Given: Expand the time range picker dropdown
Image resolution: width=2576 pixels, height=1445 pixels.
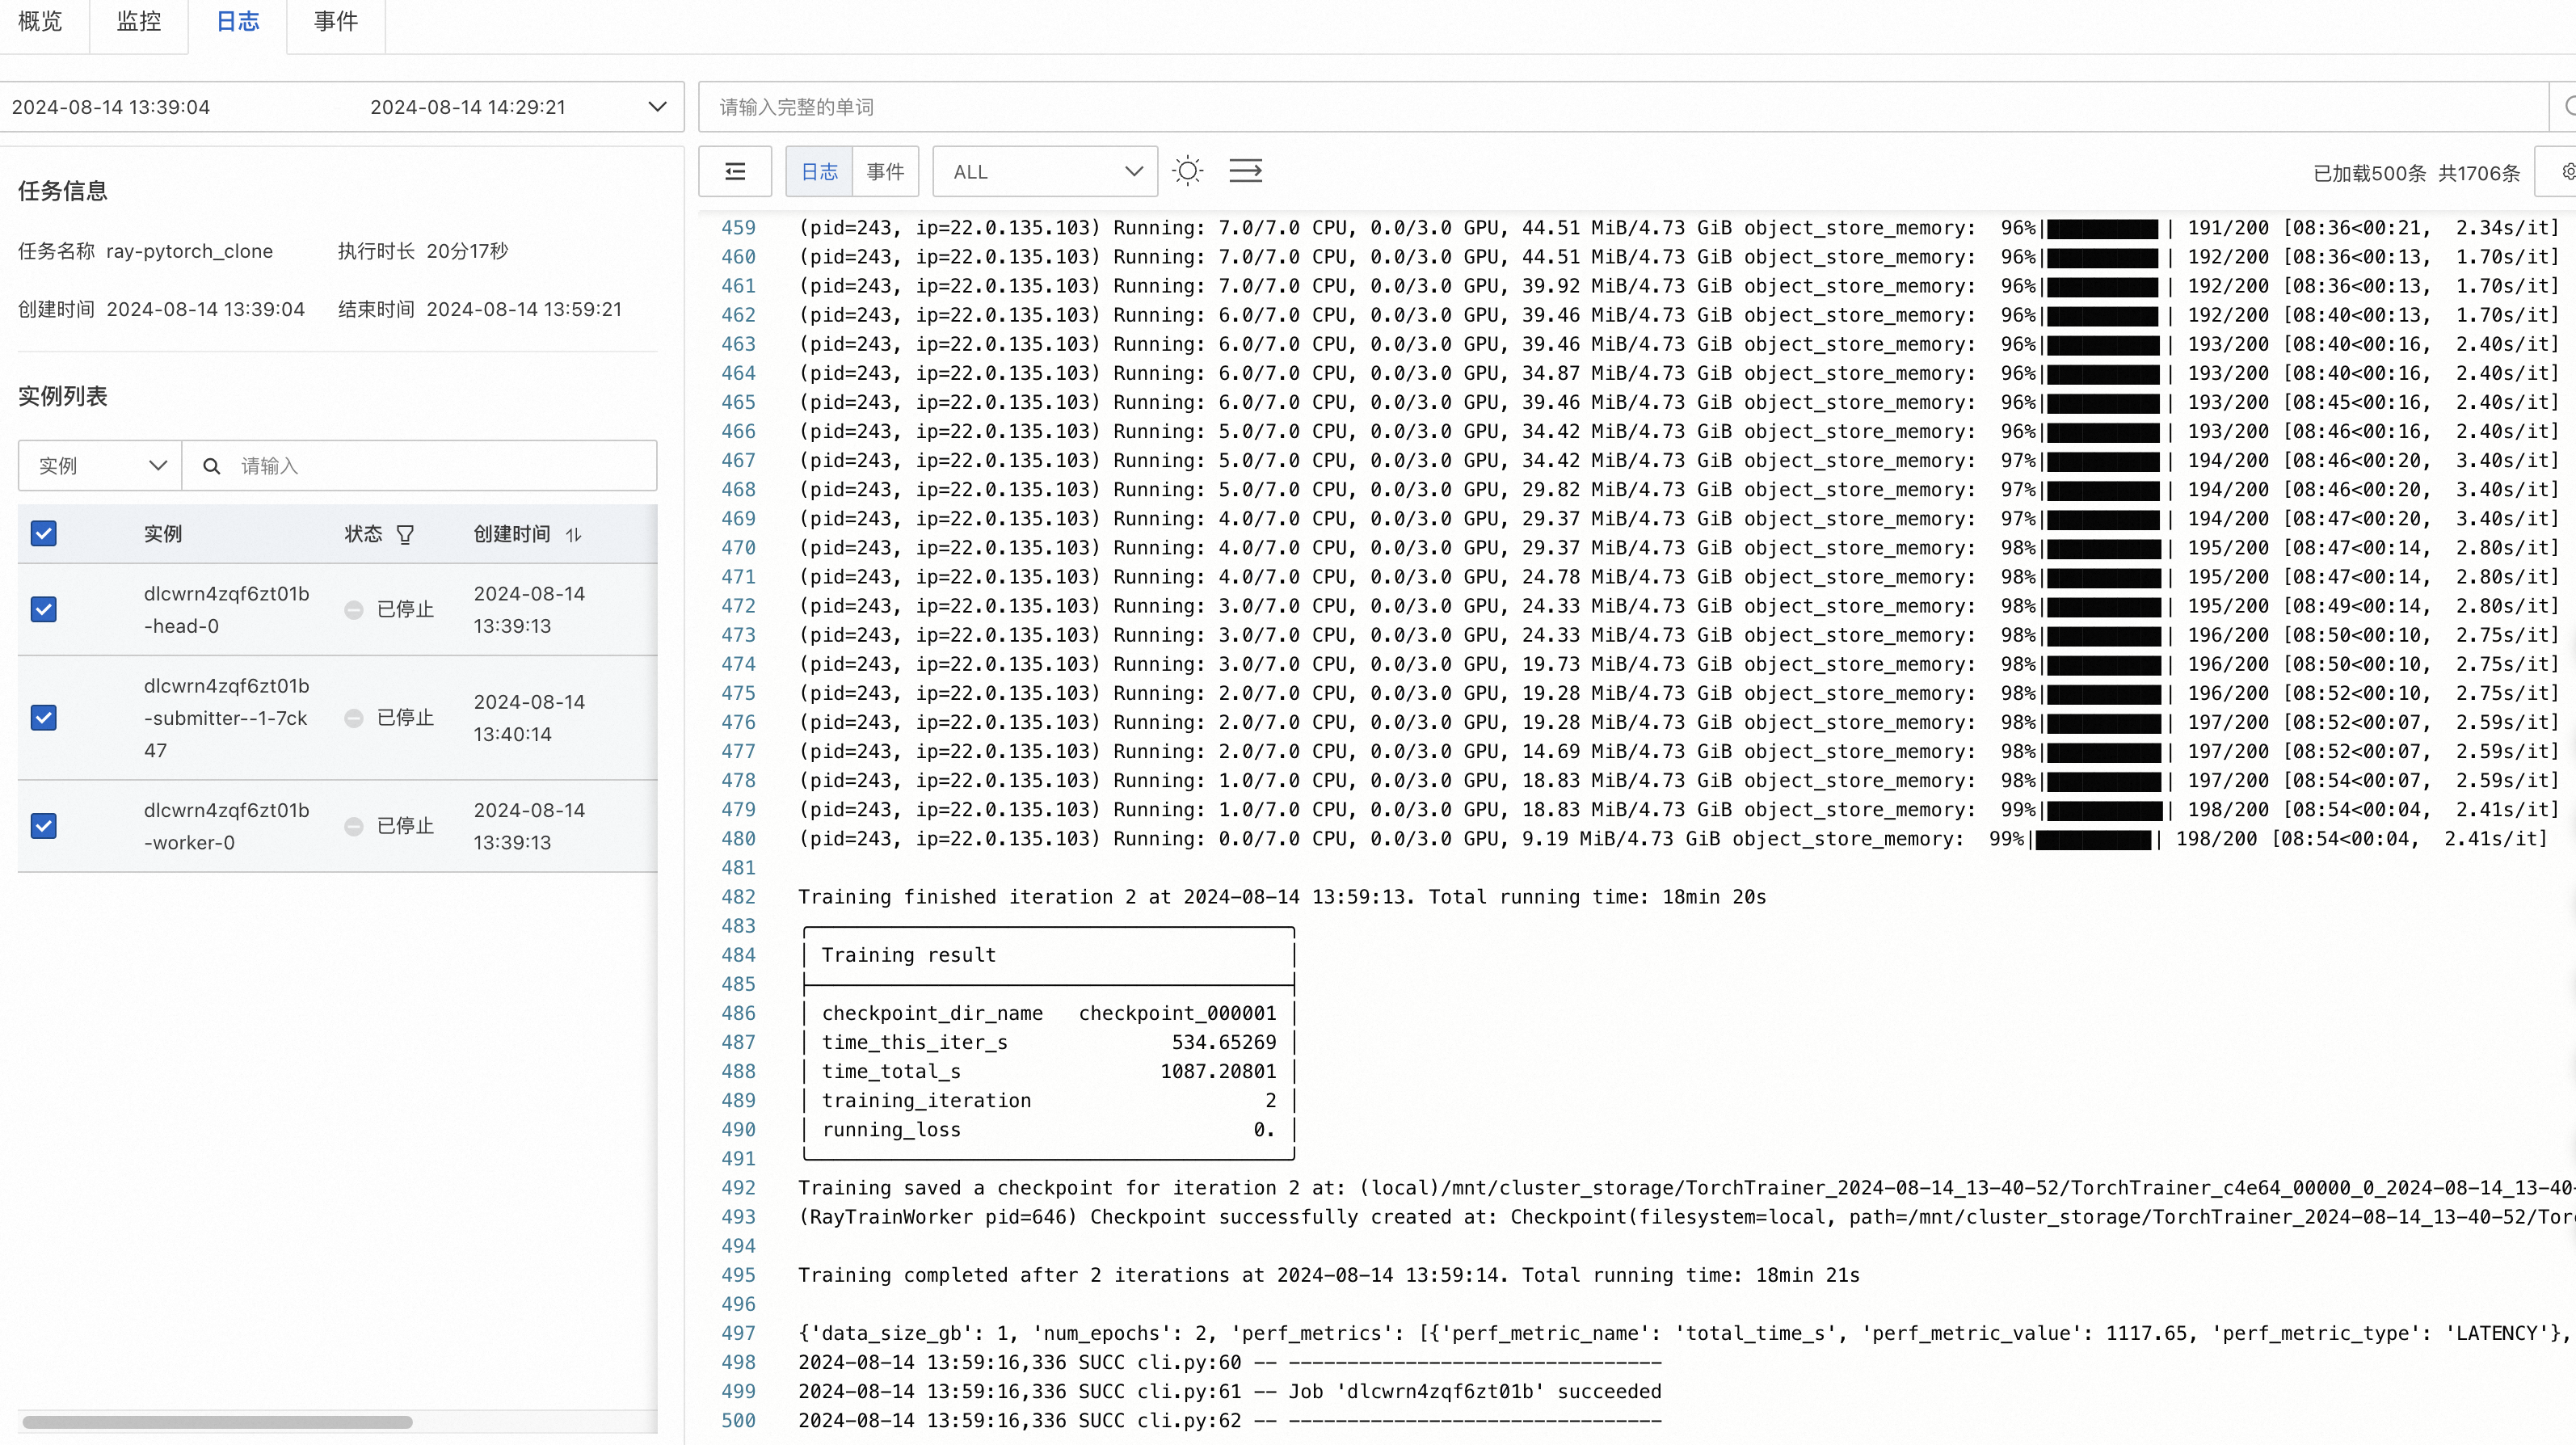Looking at the screenshot, I should point(657,107).
